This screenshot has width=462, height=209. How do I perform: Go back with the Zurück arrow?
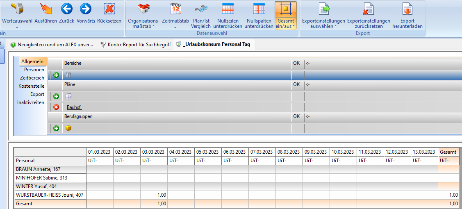point(66,9)
